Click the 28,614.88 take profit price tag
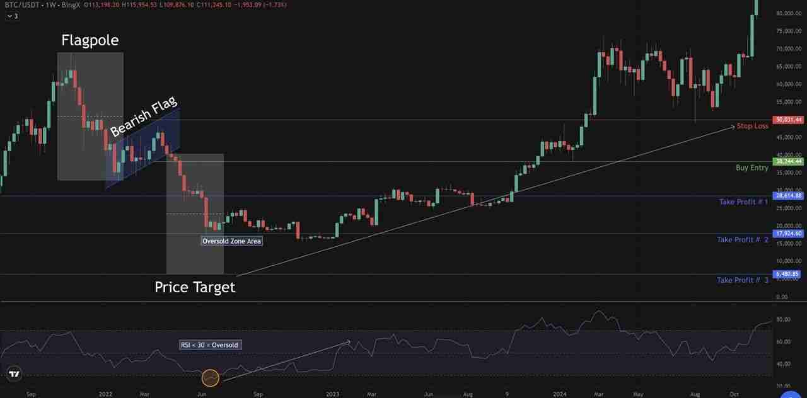The height and width of the screenshot is (398, 807). 789,196
